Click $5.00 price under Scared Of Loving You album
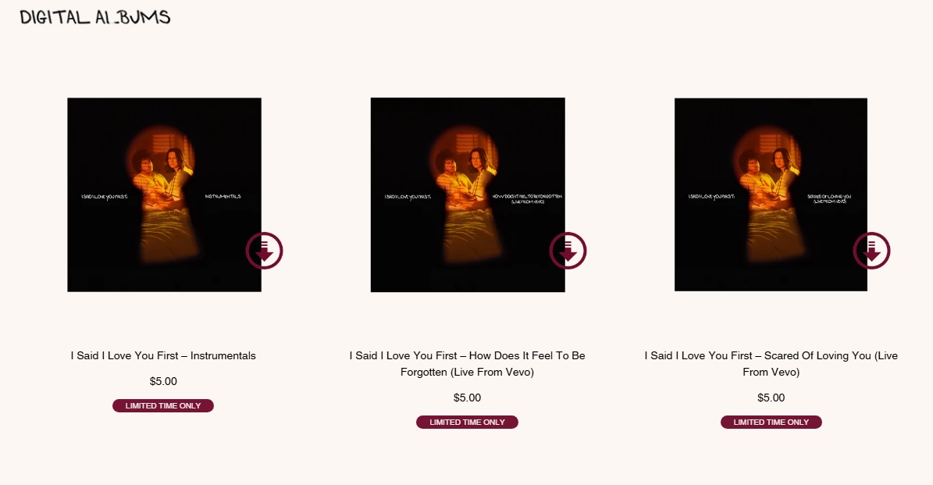933x485 pixels. 771,398
